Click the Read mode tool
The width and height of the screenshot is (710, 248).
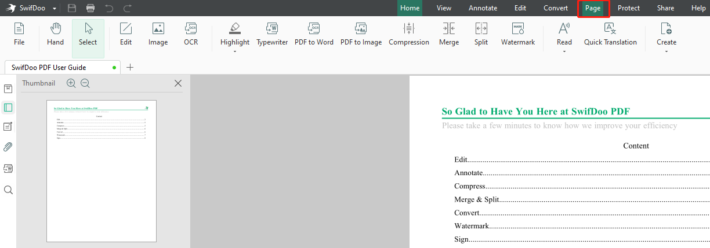tap(564, 34)
